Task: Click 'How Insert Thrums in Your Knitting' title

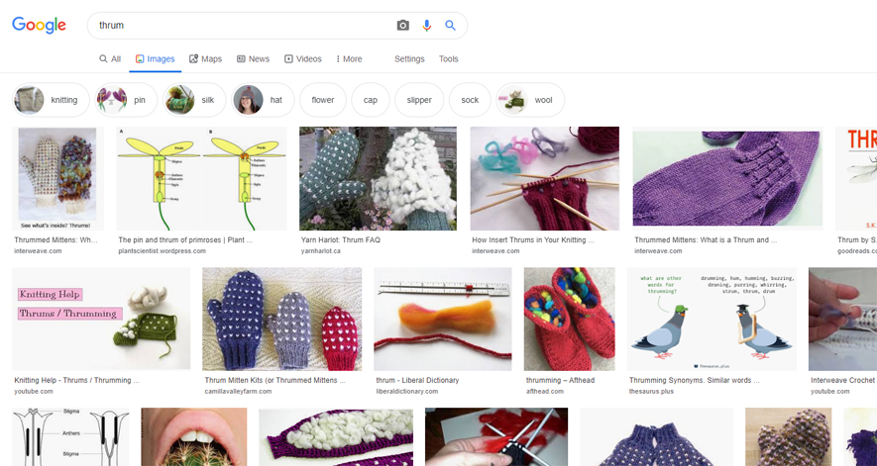Action: point(533,240)
